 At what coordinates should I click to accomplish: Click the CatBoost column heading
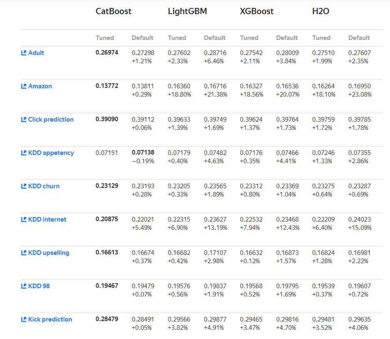[x=113, y=11]
